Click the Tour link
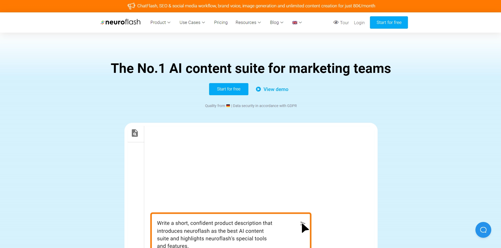Screen dimensions: 501x248 (344, 23)
